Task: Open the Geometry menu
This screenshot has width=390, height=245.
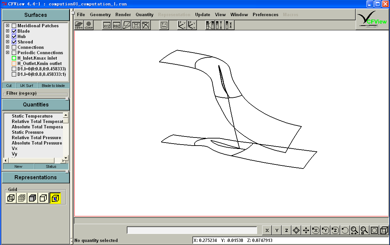Action: point(100,14)
